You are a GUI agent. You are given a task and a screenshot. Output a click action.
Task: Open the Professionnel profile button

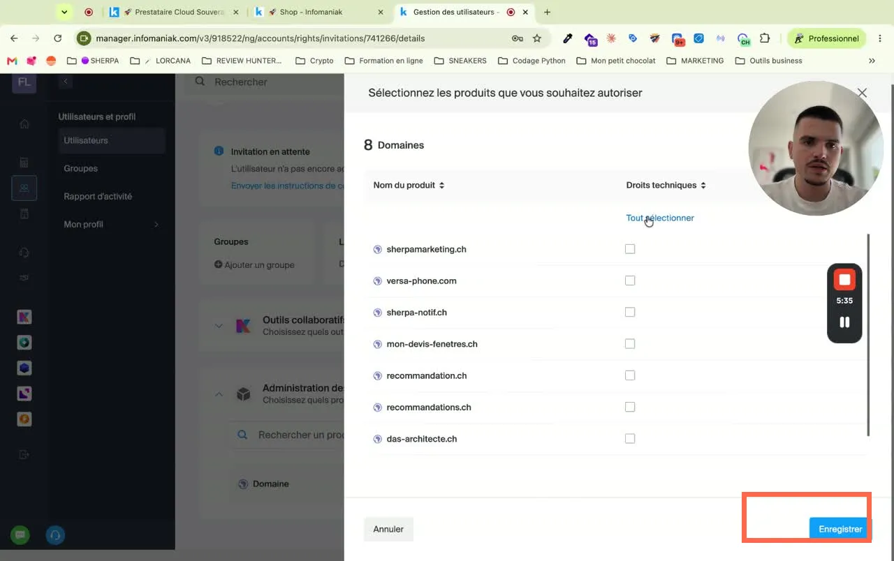tap(827, 38)
